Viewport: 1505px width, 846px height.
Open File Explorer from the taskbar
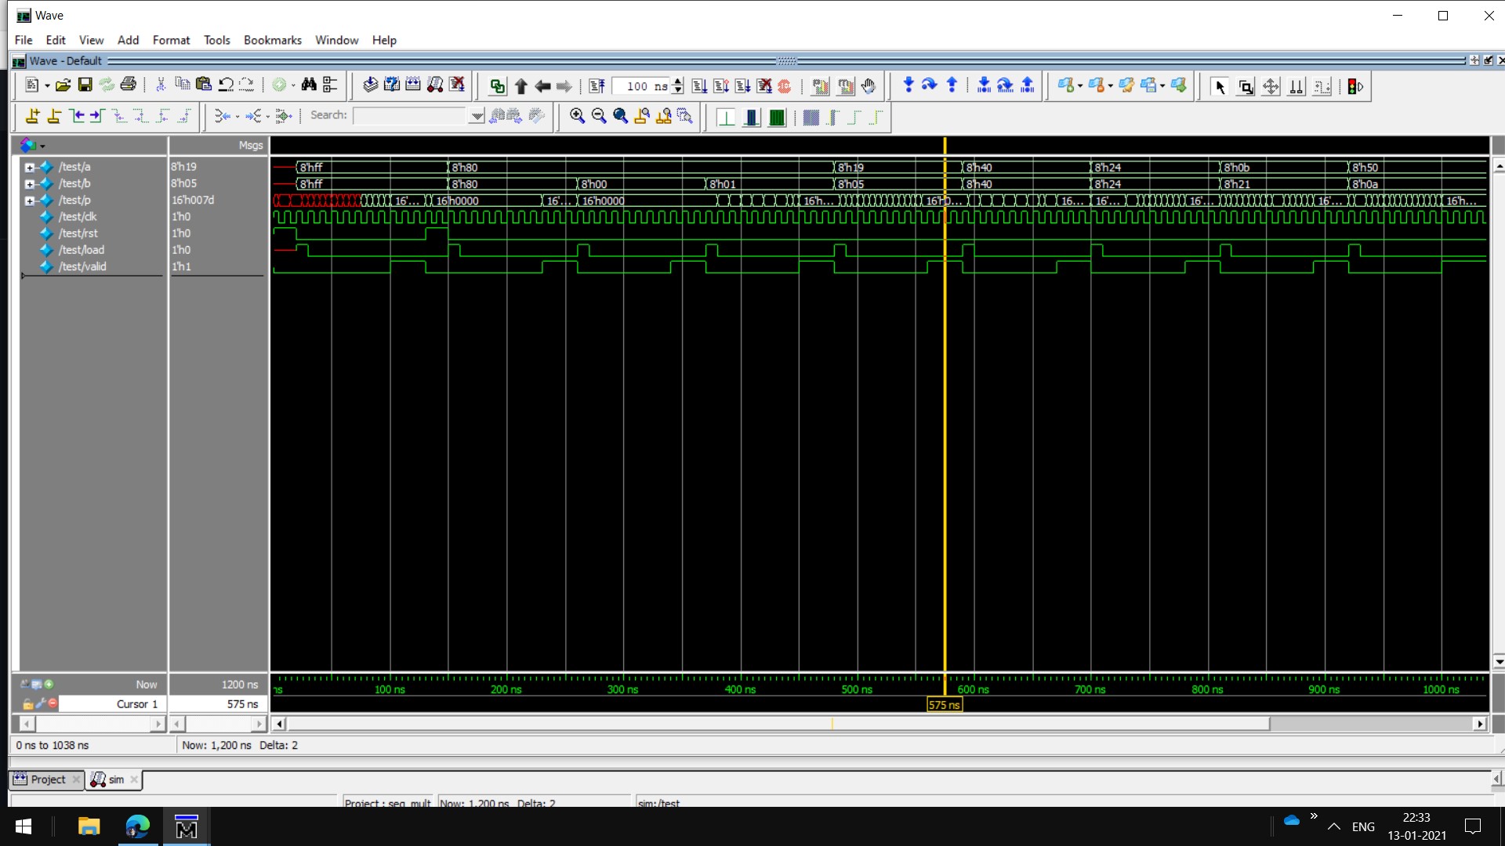pyautogui.click(x=89, y=826)
